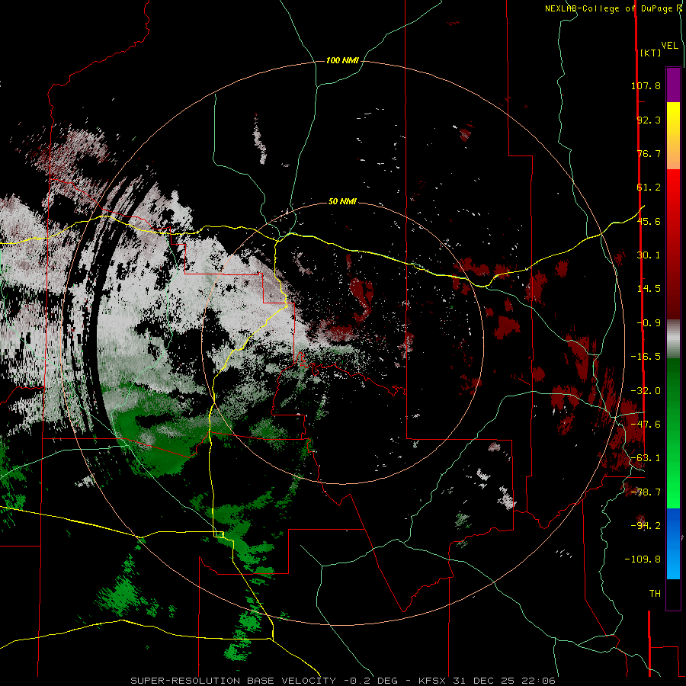
Task: Click the 31 DEC 25 22:06 timestamp
Action: [505, 681]
